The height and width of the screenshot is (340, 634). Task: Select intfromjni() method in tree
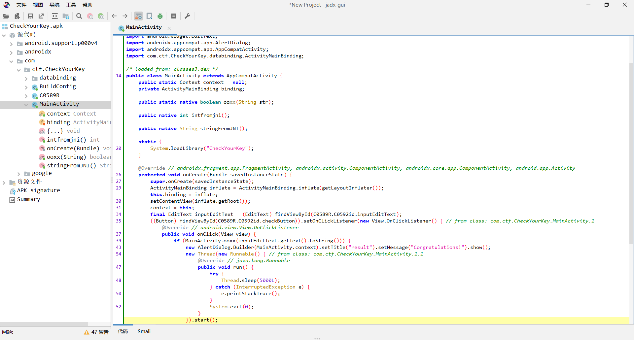click(73, 140)
